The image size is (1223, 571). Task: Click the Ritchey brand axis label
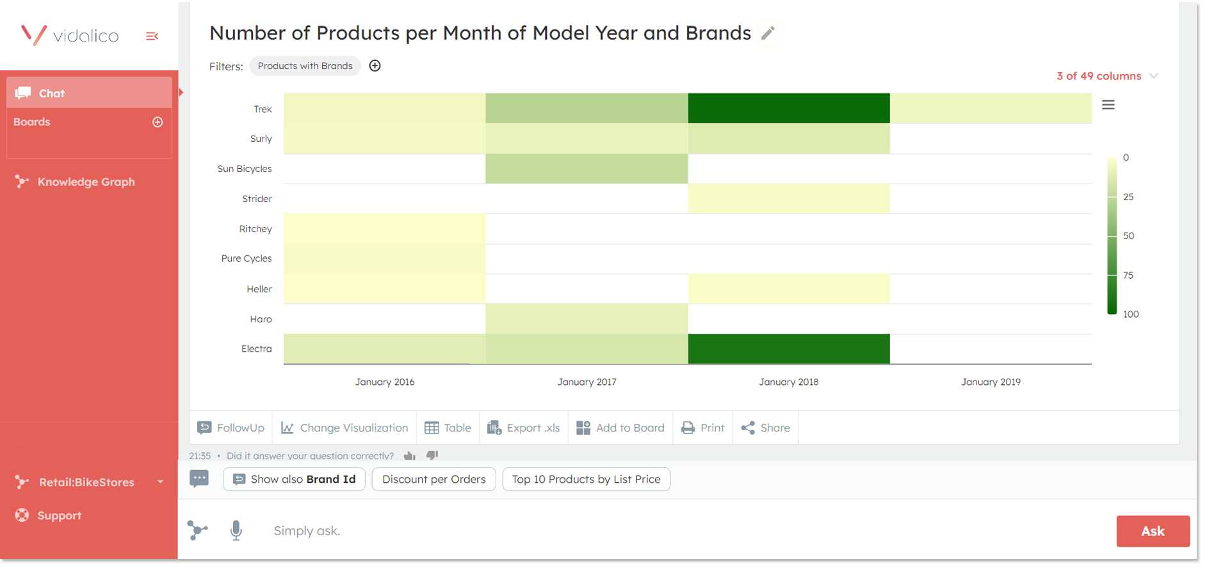pyautogui.click(x=255, y=229)
